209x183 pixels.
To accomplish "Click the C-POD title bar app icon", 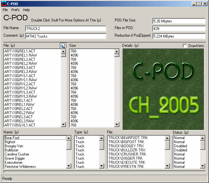I will 4,3.
